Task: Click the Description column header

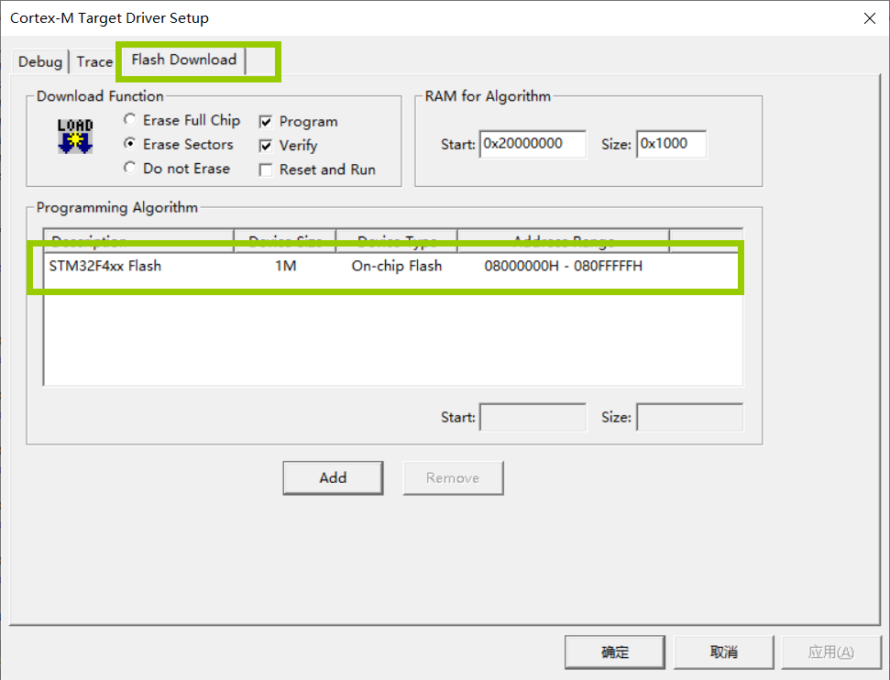Action: tap(139, 240)
